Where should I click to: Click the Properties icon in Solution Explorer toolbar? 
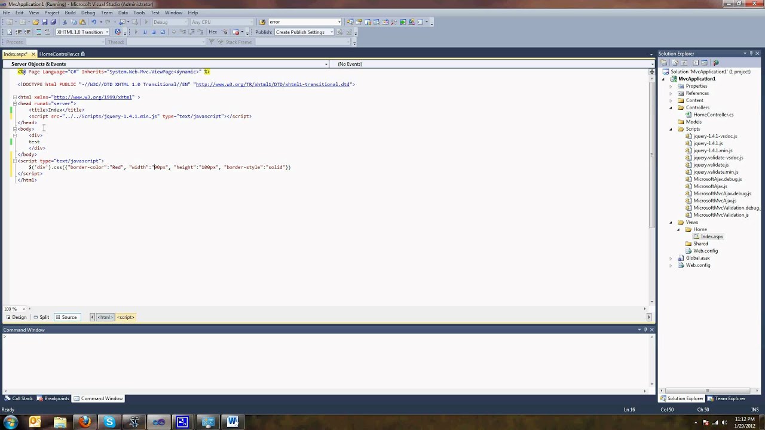click(663, 63)
